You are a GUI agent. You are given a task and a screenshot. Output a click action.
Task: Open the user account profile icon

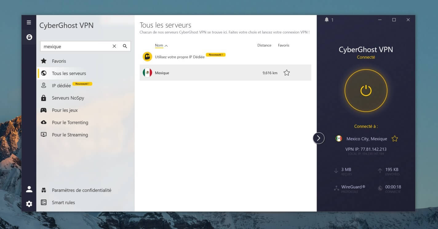click(x=29, y=189)
